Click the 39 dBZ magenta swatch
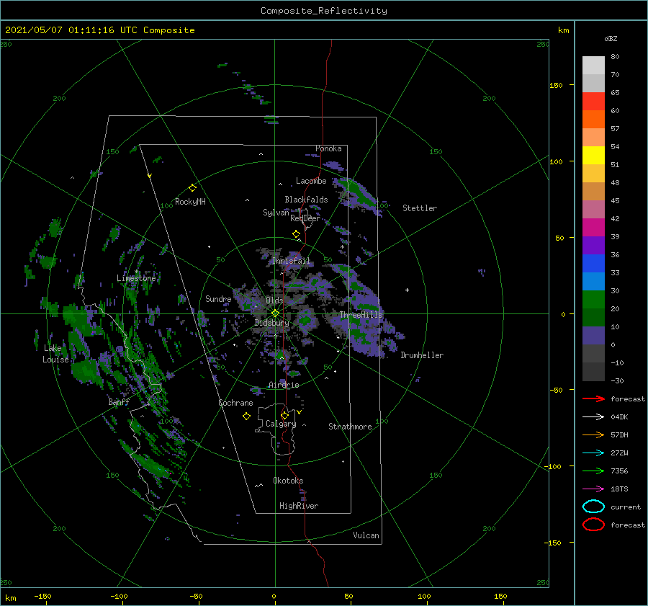Screen dimensions: 648x606 (593, 227)
